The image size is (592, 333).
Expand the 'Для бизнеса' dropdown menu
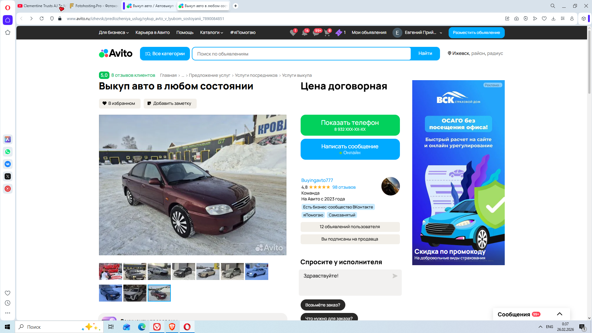coord(113,33)
